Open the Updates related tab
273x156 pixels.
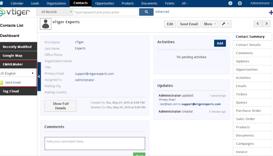252,61
